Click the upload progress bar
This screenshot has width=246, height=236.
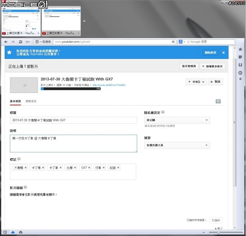coord(71,89)
